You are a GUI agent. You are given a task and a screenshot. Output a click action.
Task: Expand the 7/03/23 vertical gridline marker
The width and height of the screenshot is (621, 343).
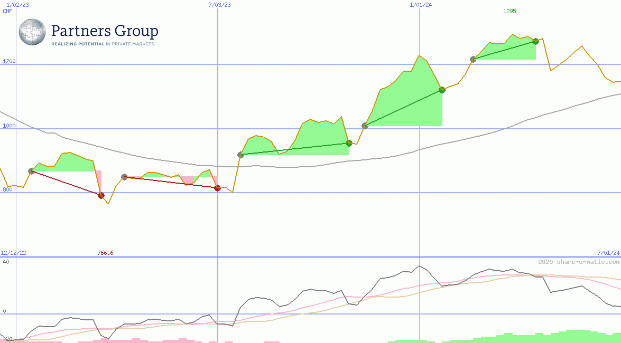[x=218, y=5]
